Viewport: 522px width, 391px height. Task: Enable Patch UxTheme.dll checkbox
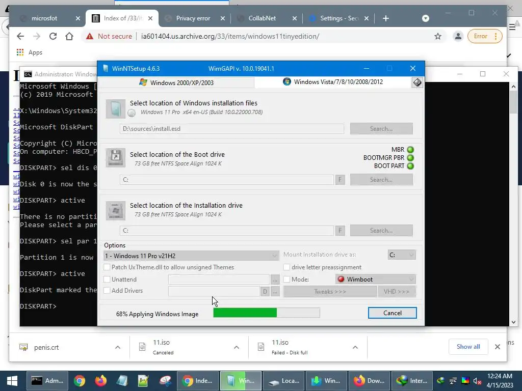pyautogui.click(x=107, y=267)
